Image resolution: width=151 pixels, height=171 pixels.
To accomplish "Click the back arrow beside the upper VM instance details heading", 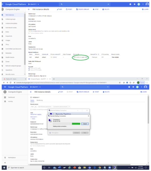I will coord(29,9).
